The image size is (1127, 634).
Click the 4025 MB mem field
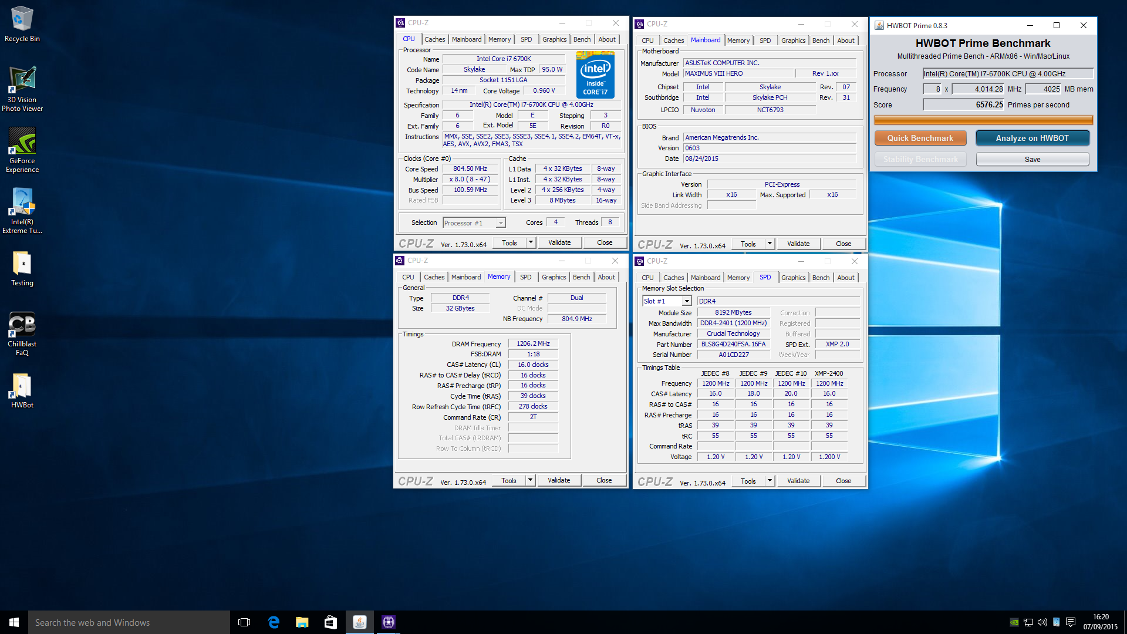(x=1044, y=89)
